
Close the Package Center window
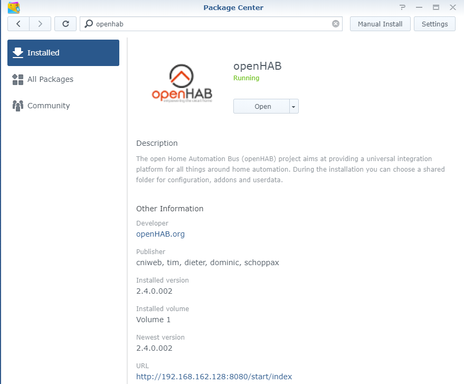(452, 7)
